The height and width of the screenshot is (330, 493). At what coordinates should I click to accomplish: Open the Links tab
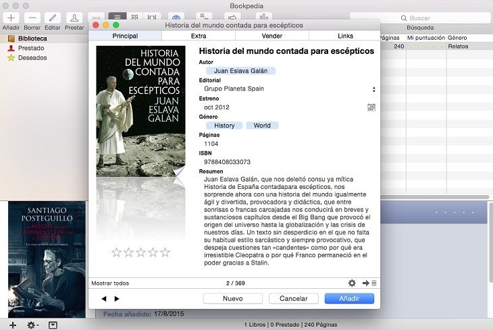coord(345,36)
